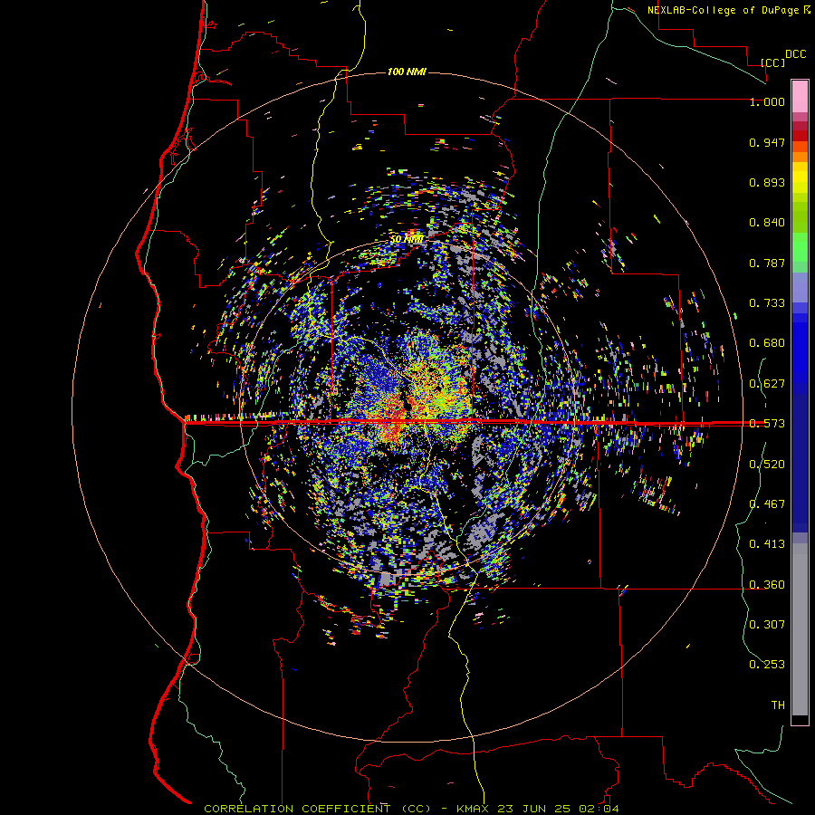Click the NEXLAB-College of DuPage credit text
Screen dimensions: 815x815
(723, 10)
